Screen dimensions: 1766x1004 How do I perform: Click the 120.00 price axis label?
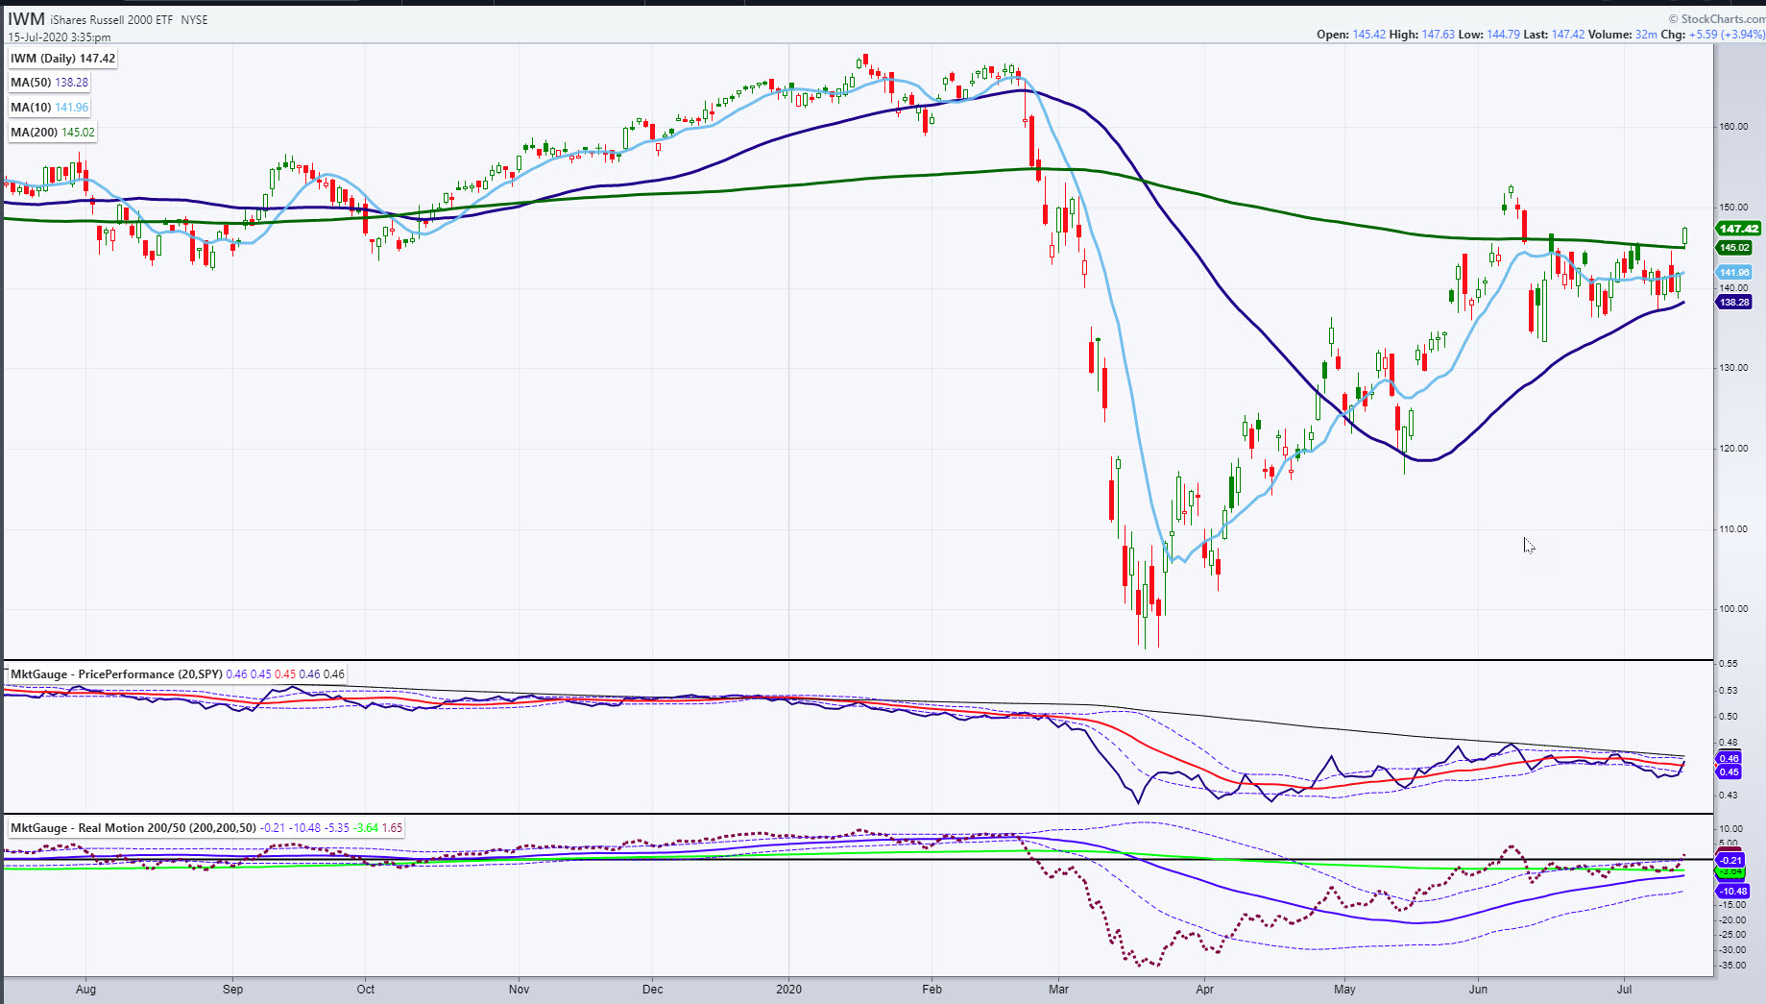[1733, 449]
